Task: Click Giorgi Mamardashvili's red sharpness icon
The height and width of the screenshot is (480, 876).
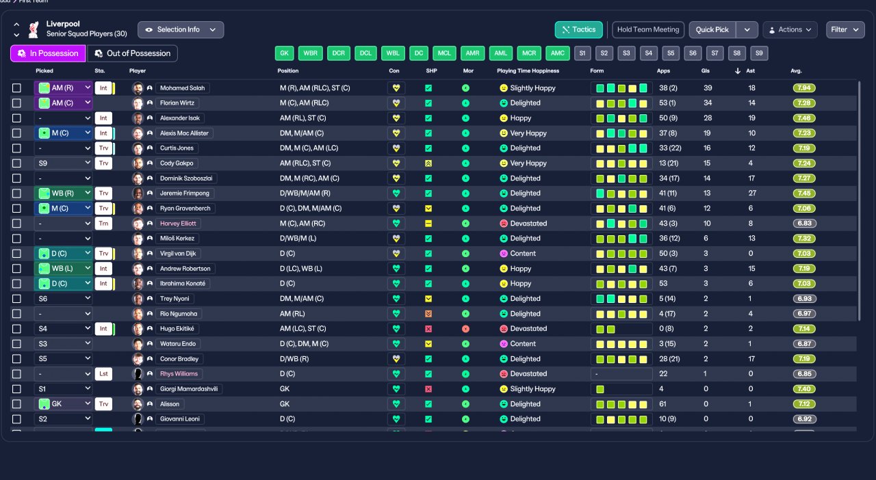Action: point(428,389)
